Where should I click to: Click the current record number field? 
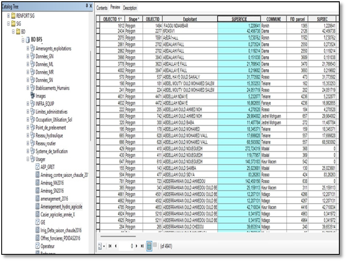125,246
